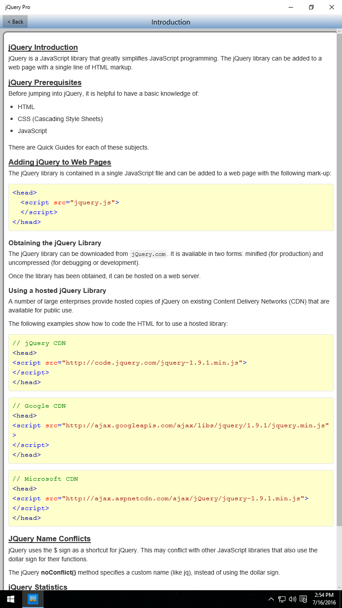Screen dimensions: 342x608
Task: Click the jQuery Introduction heading
Action: pos(43,47)
